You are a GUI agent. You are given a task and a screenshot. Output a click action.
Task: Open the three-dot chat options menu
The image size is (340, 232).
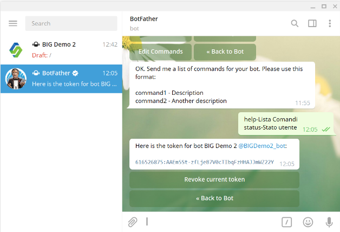tap(330, 23)
